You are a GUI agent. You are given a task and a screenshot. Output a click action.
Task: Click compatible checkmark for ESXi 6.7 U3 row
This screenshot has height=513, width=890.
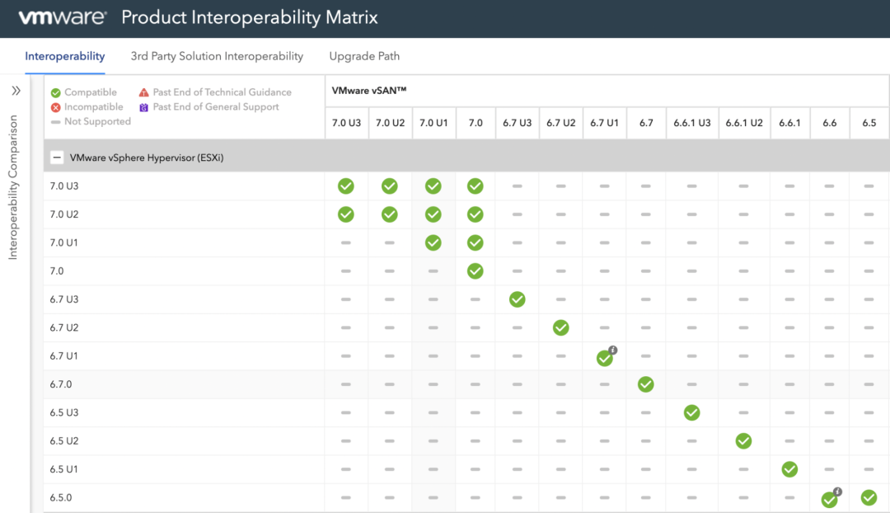point(517,299)
